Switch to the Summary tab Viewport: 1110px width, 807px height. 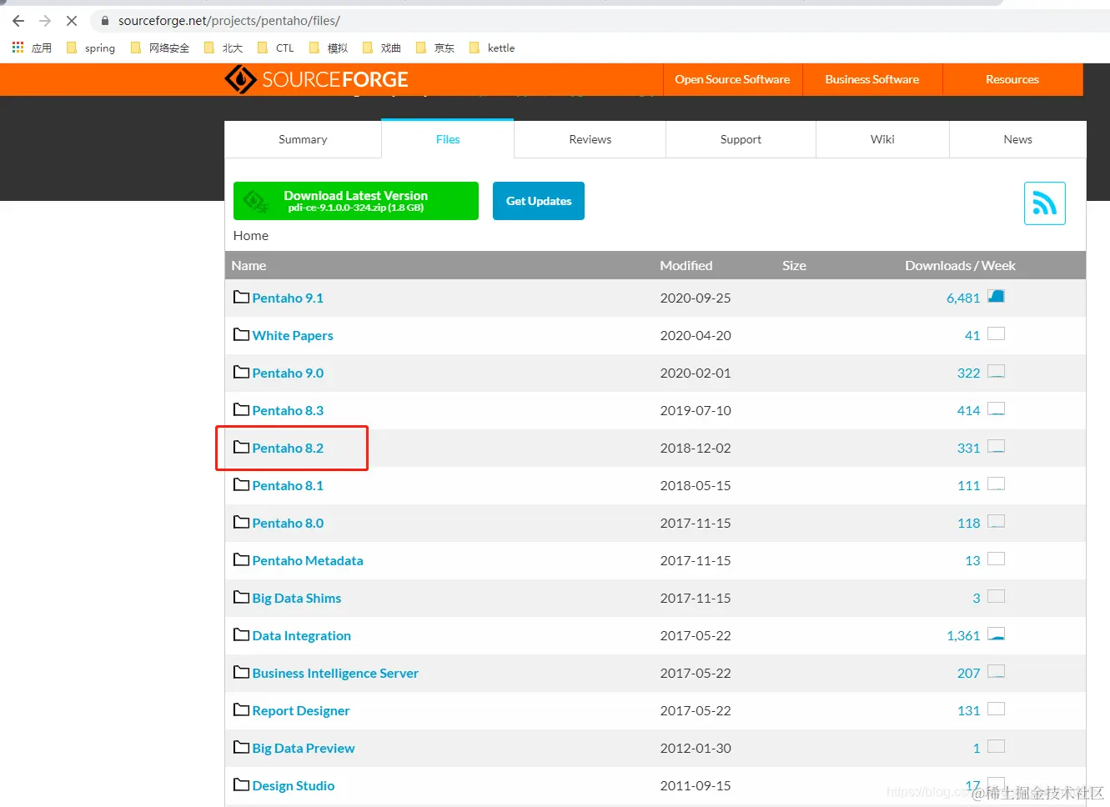303,139
